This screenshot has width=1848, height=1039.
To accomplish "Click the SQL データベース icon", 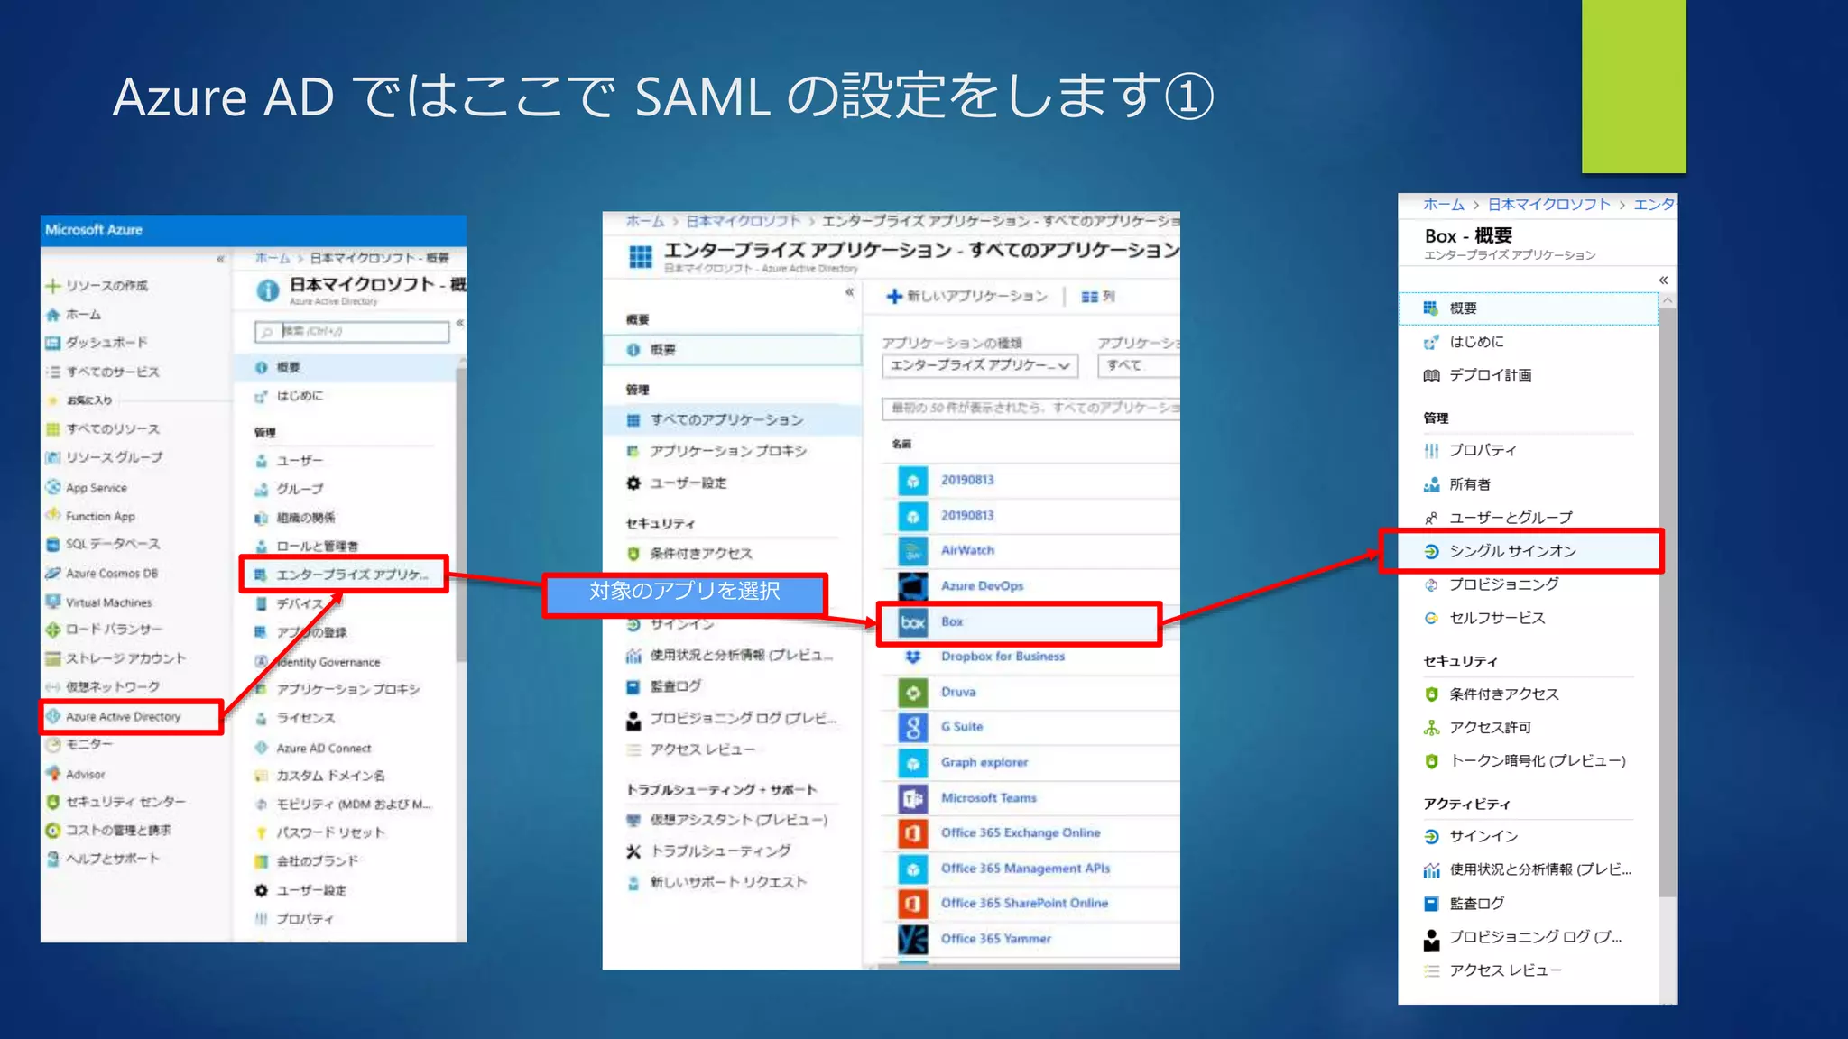I will tap(52, 544).
